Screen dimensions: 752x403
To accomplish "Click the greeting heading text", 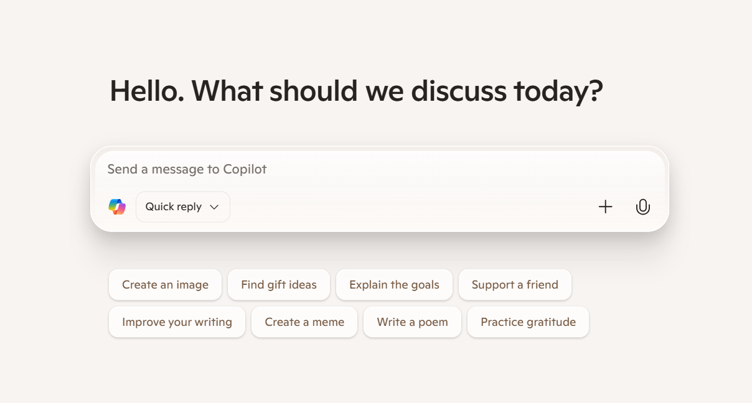I will pos(356,91).
